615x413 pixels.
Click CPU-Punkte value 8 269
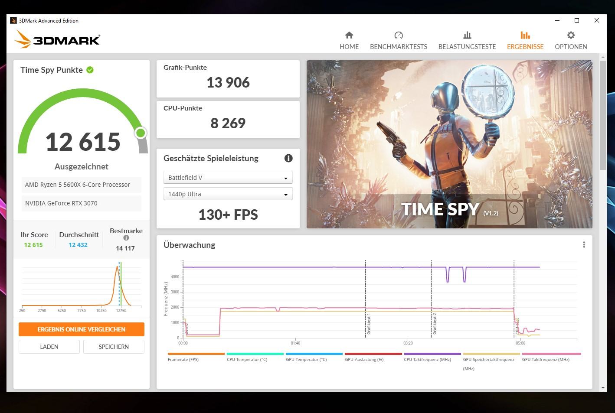click(228, 123)
